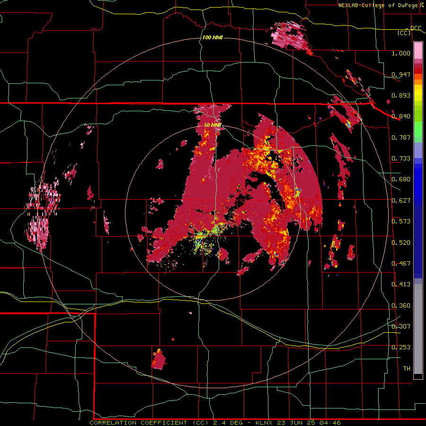Click the 0.360 scale value
The width and height of the screenshot is (426, 426).
point(401,306)
